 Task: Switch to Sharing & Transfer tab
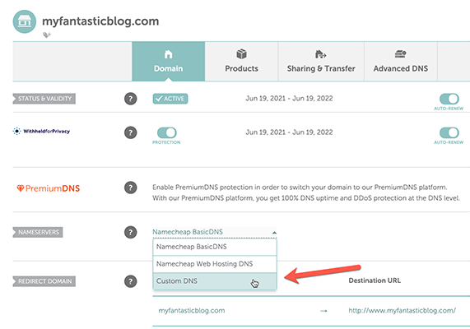pos(321,62)
